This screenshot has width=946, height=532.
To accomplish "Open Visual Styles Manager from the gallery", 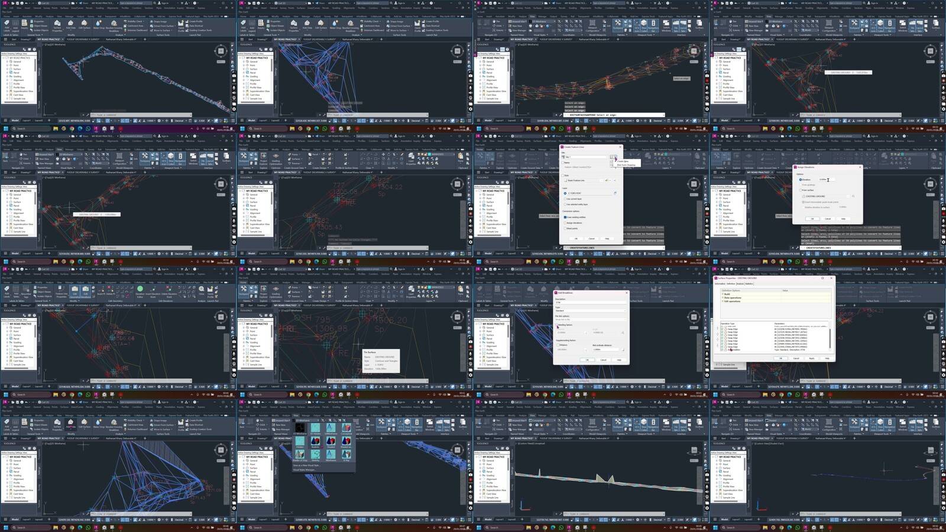I will point(304,470).
